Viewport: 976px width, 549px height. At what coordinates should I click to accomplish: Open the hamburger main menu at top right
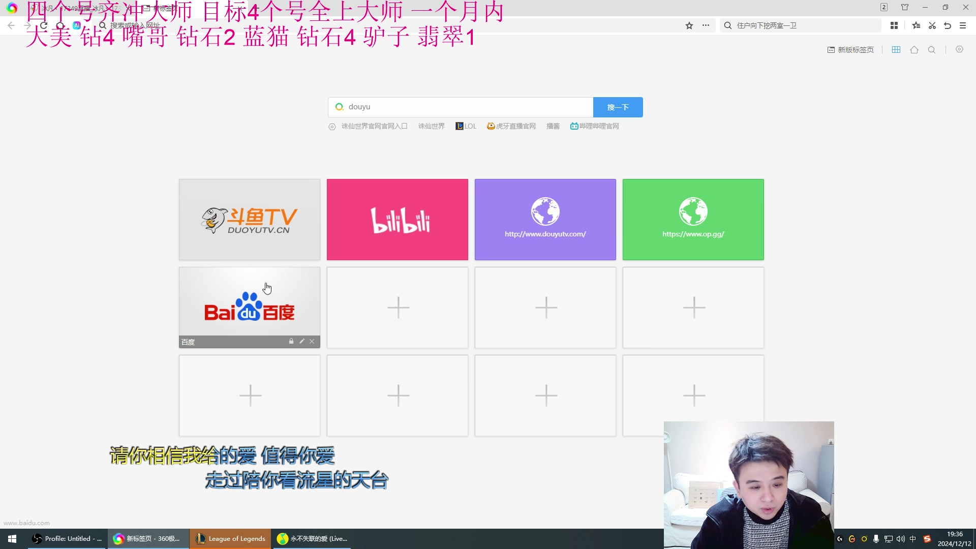point(963,25)
